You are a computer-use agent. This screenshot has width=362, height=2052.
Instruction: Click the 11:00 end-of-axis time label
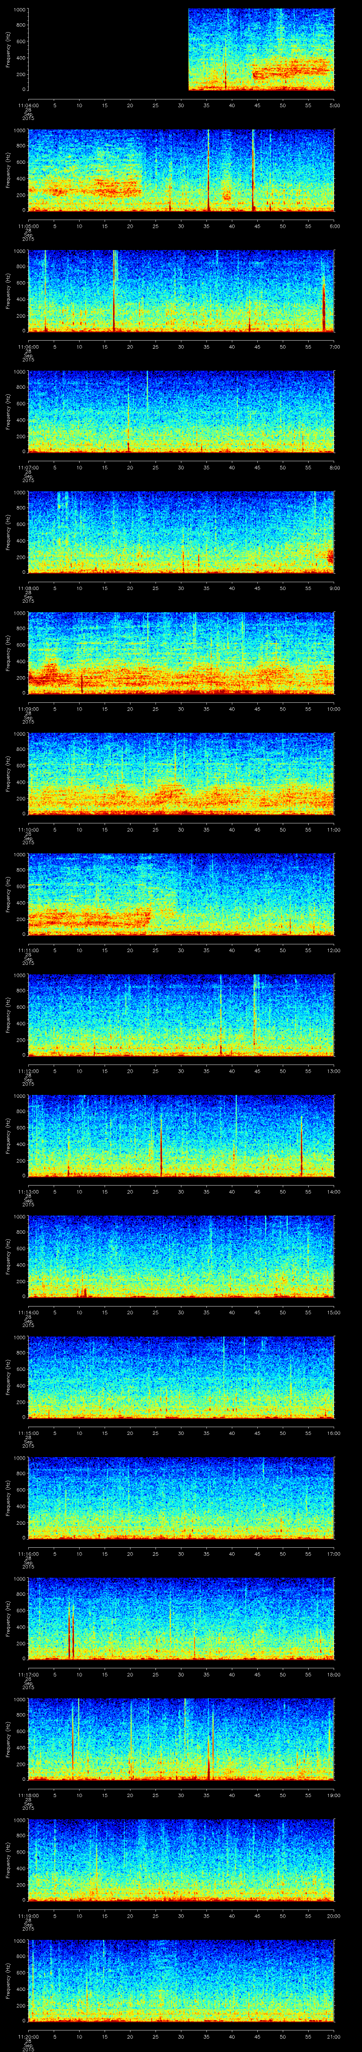[x=334, y=829]
